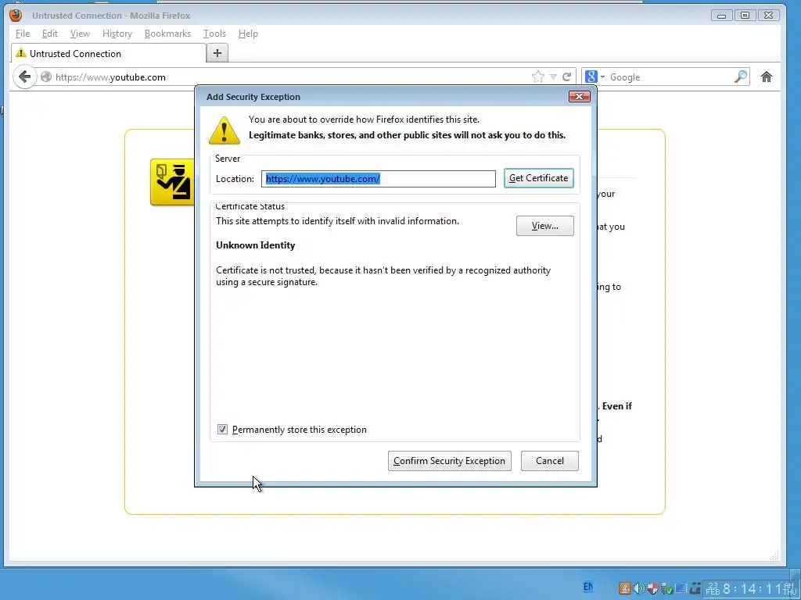
Task: Click the yellow officer passport icon
Action: pyautogui.click(x=172, y=182)
